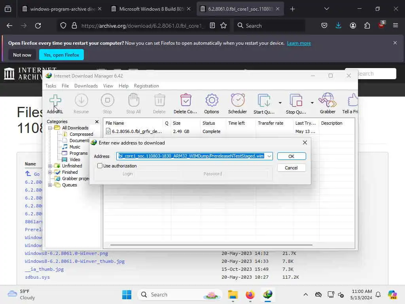The height and width of the screenshot is (304, 405).
Task: Expand the Queues category
Action: tap(50, 185)
